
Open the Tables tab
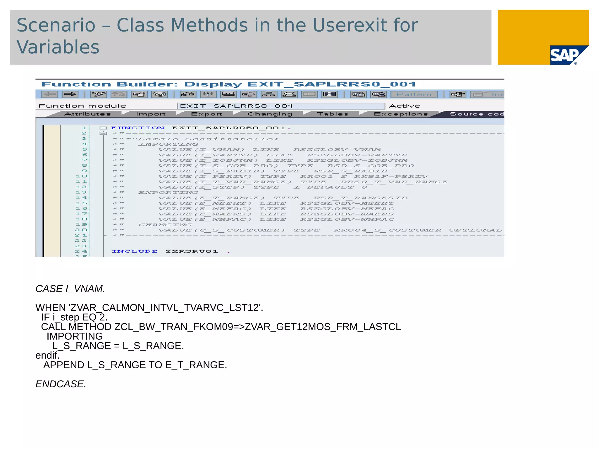333,114
